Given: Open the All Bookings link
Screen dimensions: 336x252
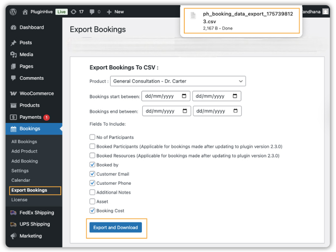Looking at the screenshot, I should 24,142.
